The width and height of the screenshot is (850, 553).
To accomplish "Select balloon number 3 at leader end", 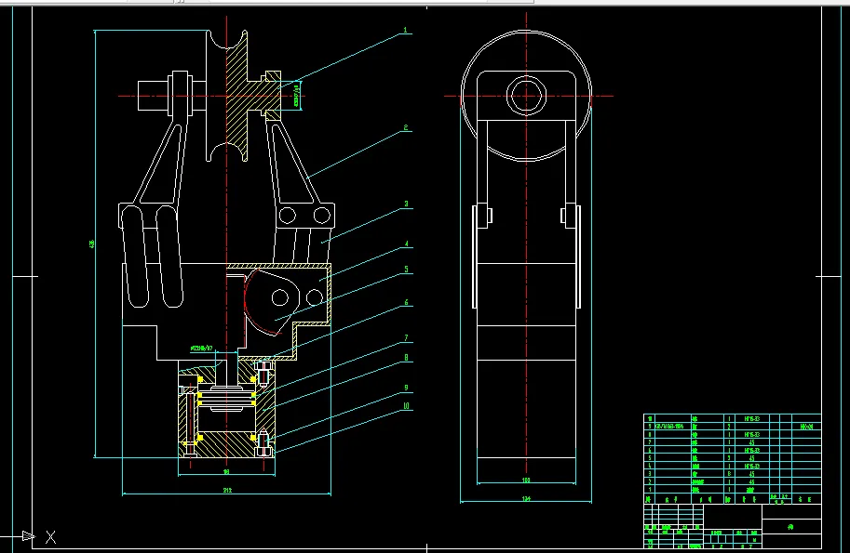I will (406, 204).
